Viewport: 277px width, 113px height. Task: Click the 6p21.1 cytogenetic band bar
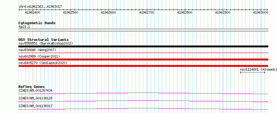(143, 30)
